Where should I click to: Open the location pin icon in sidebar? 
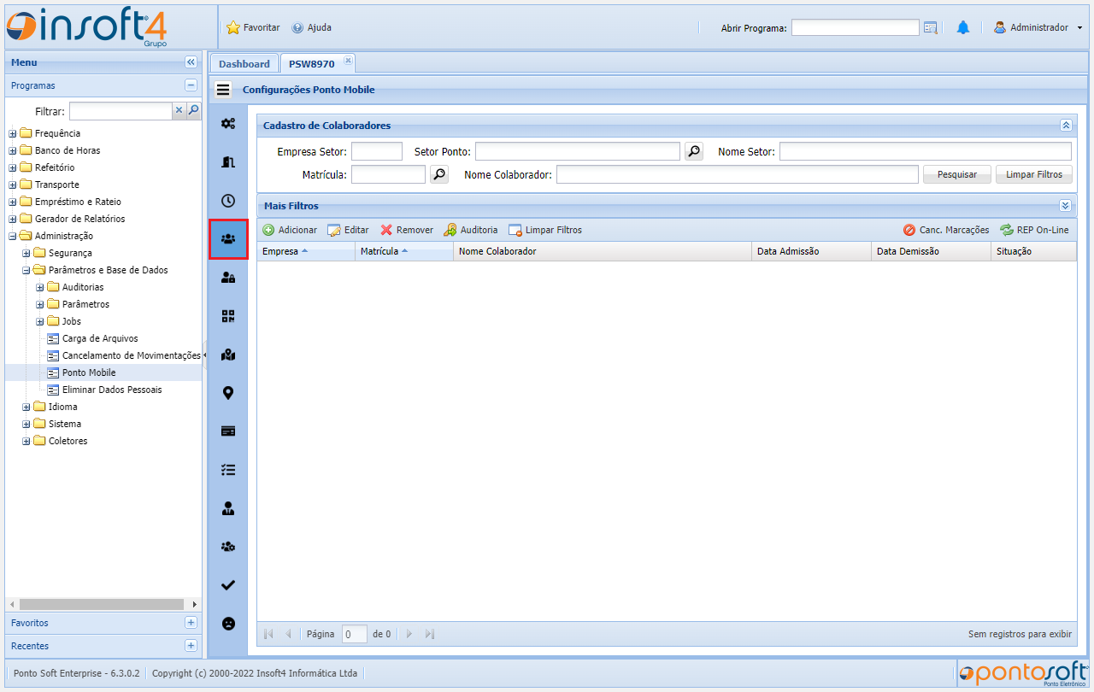pos(228,393)
